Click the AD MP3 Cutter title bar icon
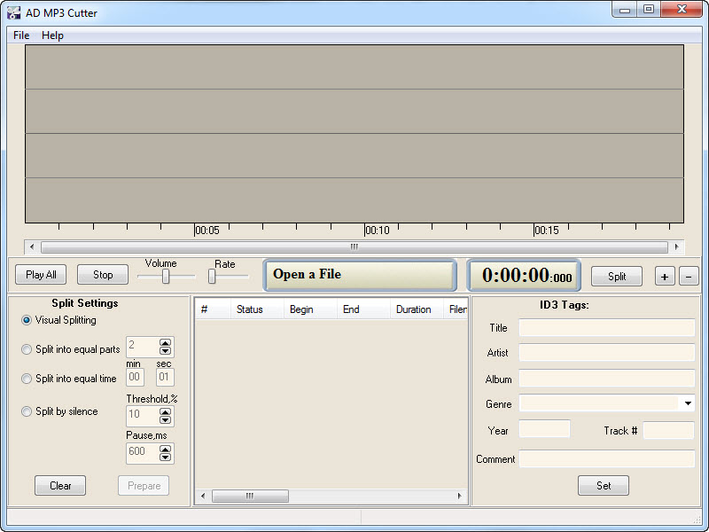709x532 pixels. pyautogui.click(x=14, y=13)
